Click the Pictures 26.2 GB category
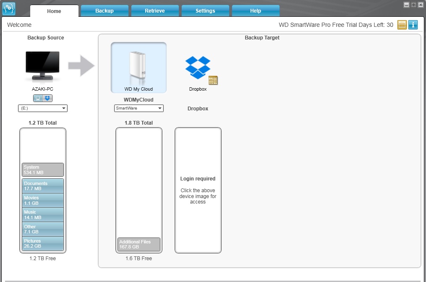Image resolution: width=426 pixels, height=282 pixels. (43, 243)
